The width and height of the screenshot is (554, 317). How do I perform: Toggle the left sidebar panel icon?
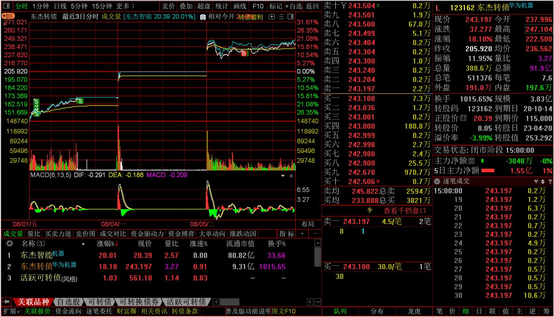(x=7, y=6)
